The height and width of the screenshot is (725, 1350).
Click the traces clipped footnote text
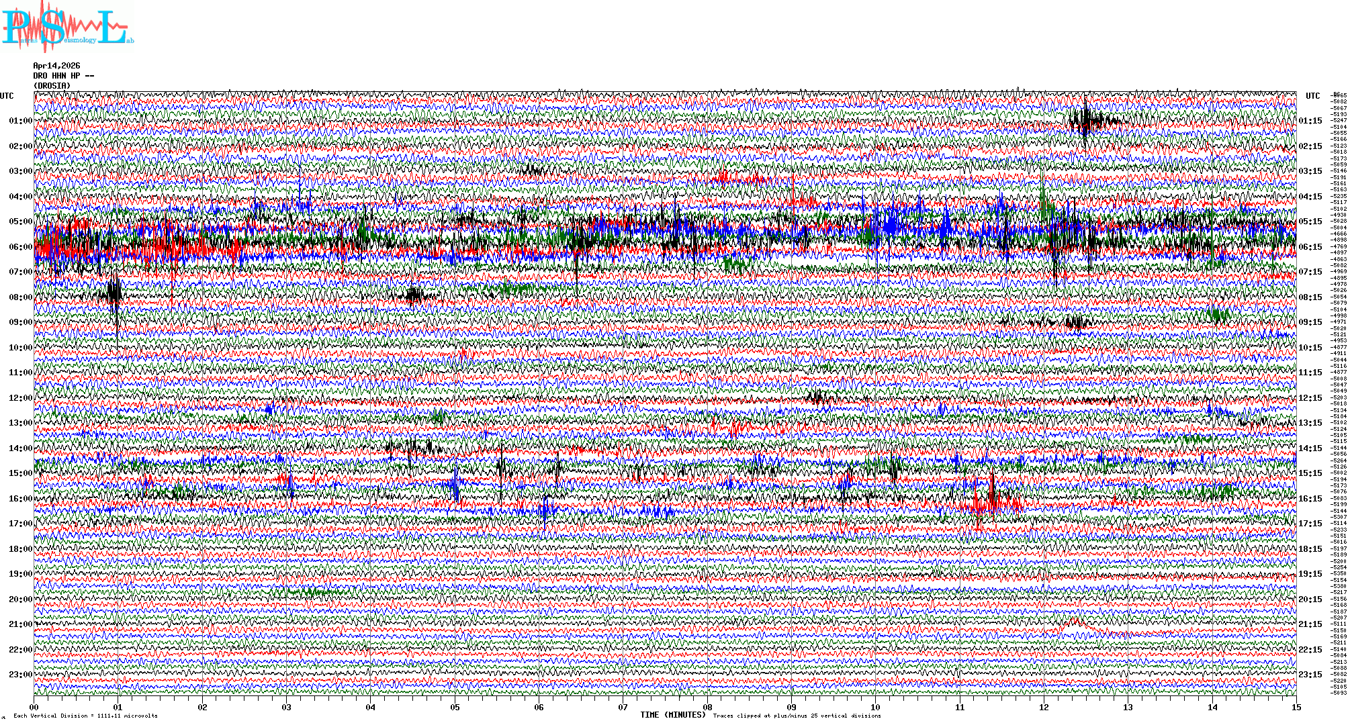797,716
